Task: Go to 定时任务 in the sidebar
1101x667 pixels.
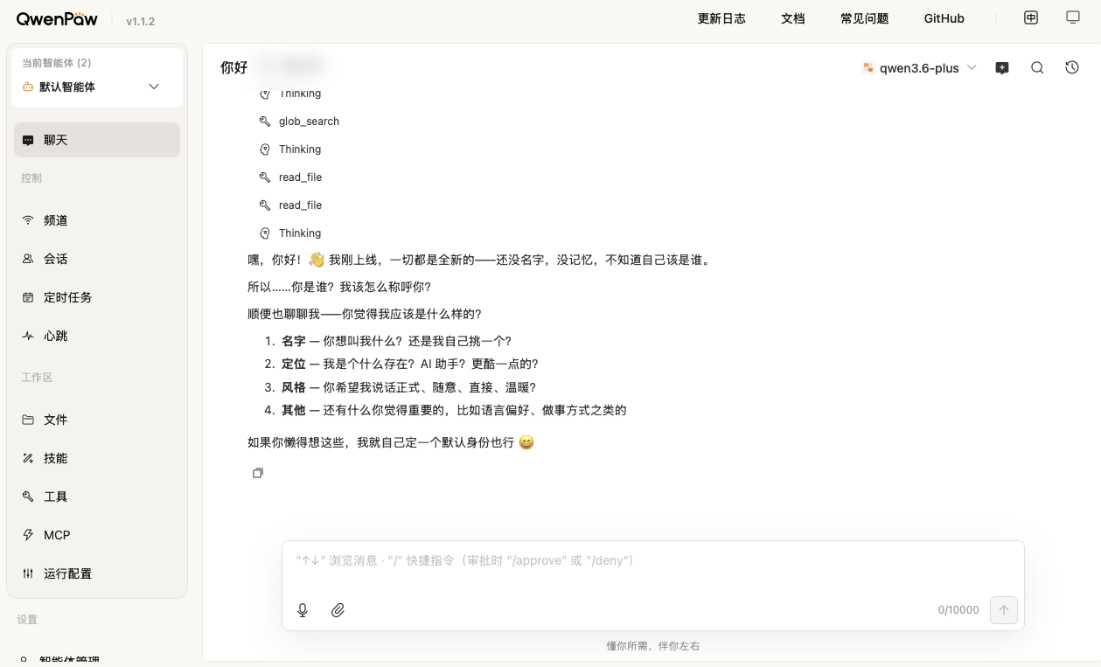Action: pos(67,297)
